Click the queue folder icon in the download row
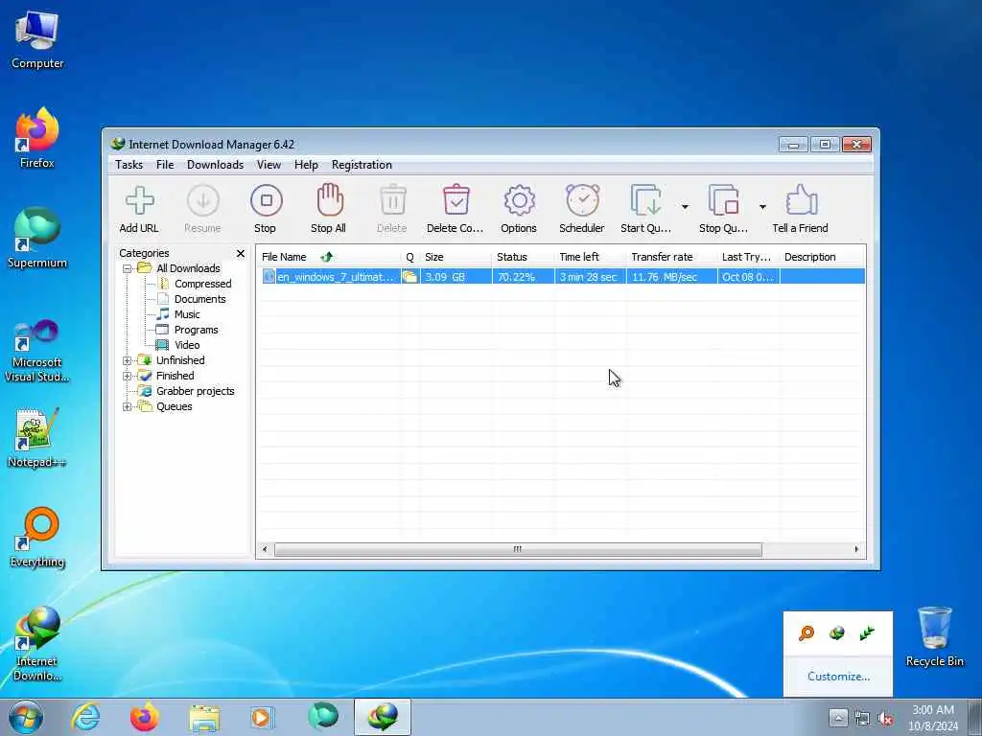This screenshot has height=736, width=982. [410, 277]
